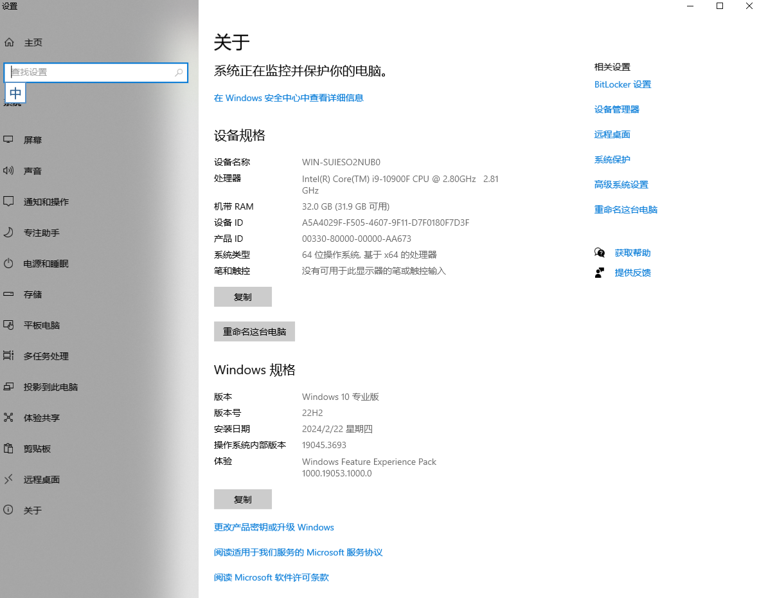Open the 屏幕 settings page
This screenshot has height=598, width=759.
(x=33, y=140)
